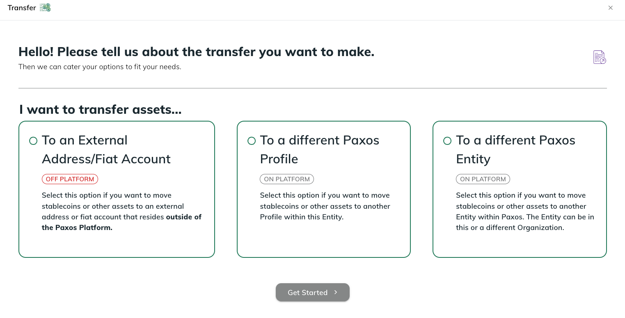Open the transfer documentation icon
The height and width of the screenshot is (318, 625).
599,57
